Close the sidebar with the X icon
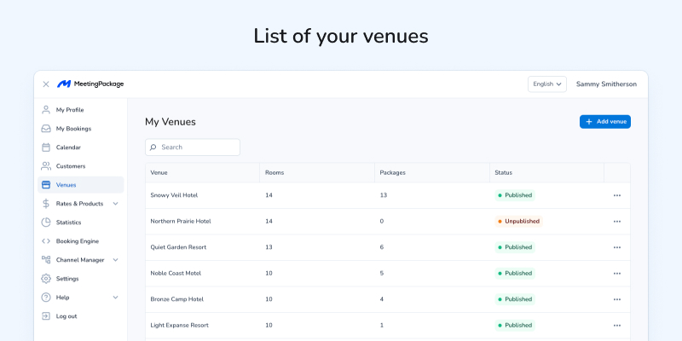Viewport: 682px width, 341px height. [46, 84]
